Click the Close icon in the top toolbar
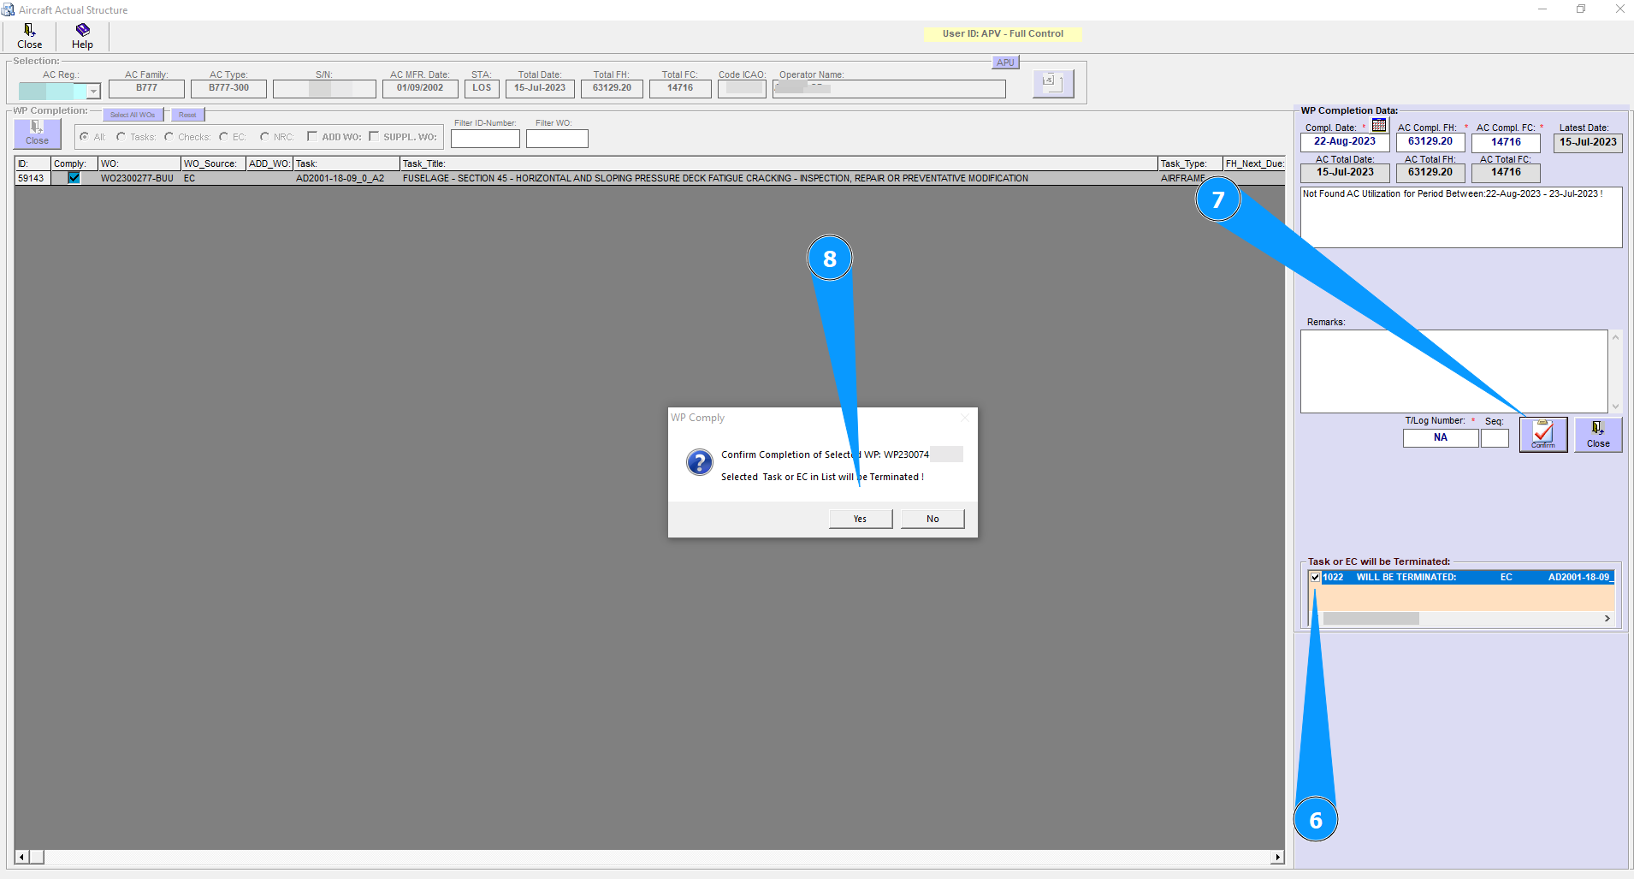 click(x=29, y=36)
